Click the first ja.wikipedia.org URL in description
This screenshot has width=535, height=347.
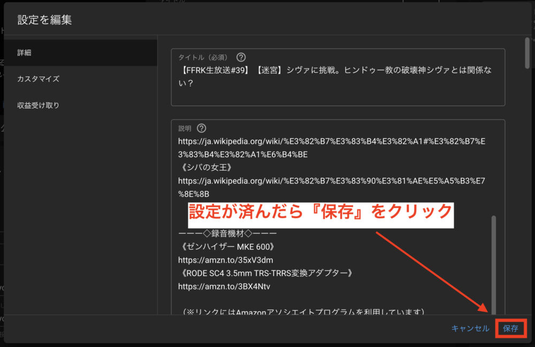click(x=332, y=148)
